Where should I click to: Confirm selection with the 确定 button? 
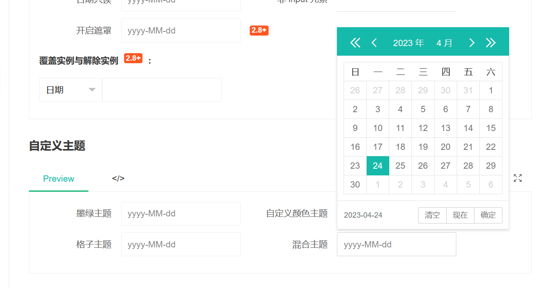[488, 215]
